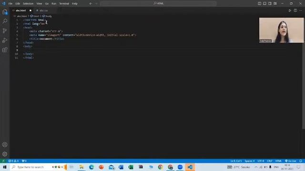Go forward using the right arrow
305x171 pixels.
(x=96, y=3)
